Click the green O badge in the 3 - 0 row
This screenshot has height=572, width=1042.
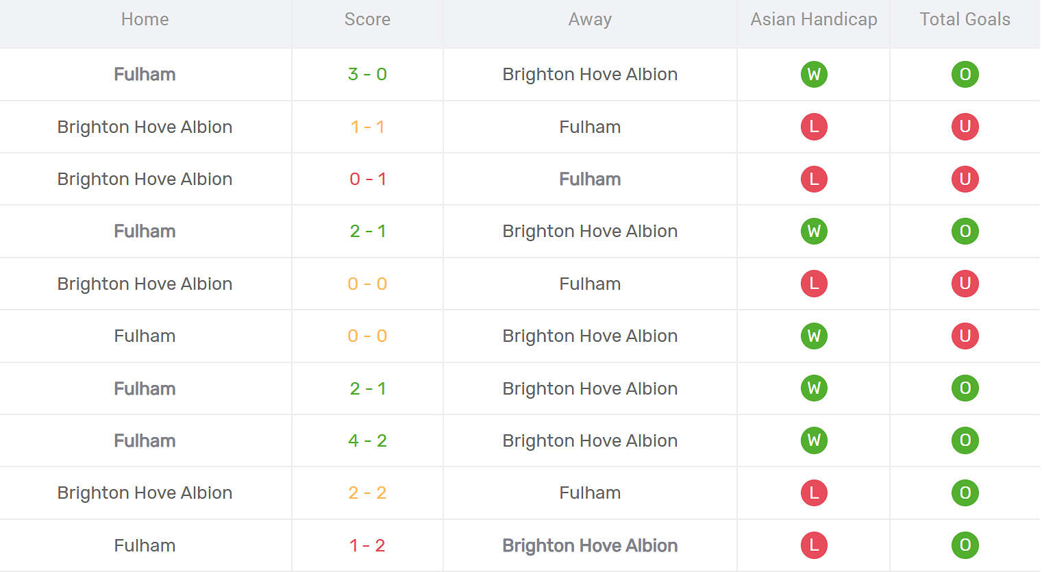point(965,74)
